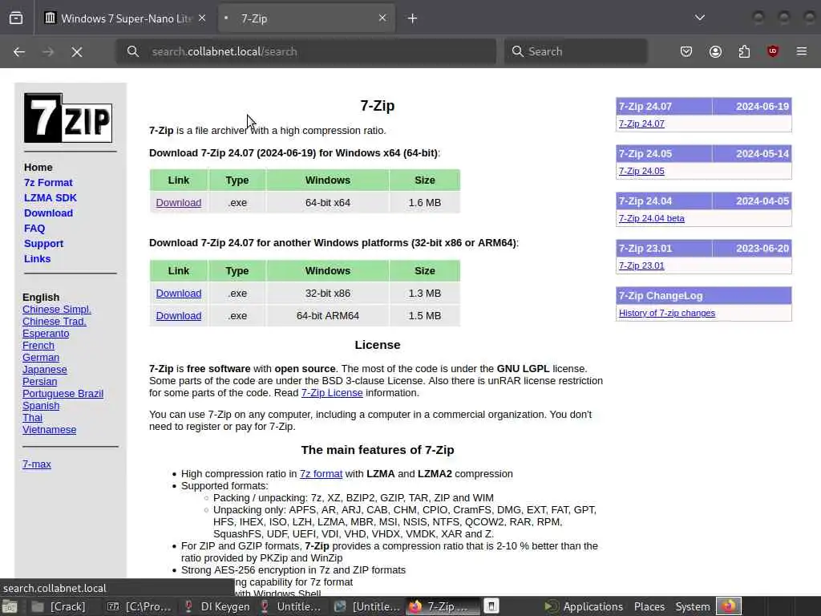Click the 1.6 MB size cell
This screenshot has height=616, width=821.
(425, 202)
